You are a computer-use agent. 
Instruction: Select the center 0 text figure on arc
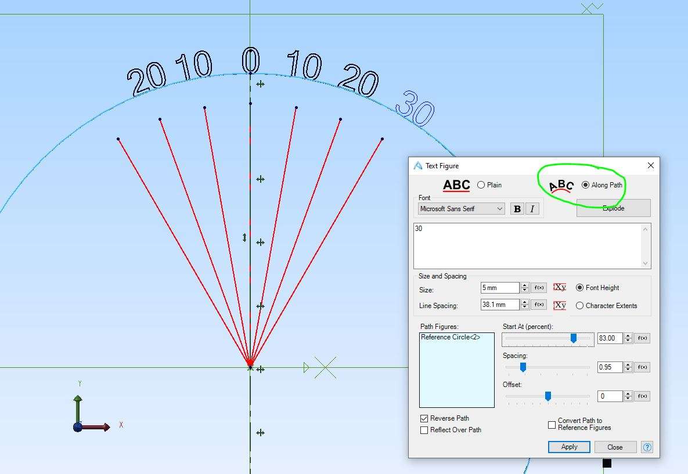251,60
